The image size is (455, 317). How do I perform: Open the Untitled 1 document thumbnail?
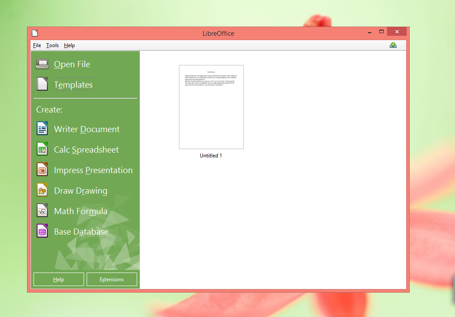click(x=211, y=107)
